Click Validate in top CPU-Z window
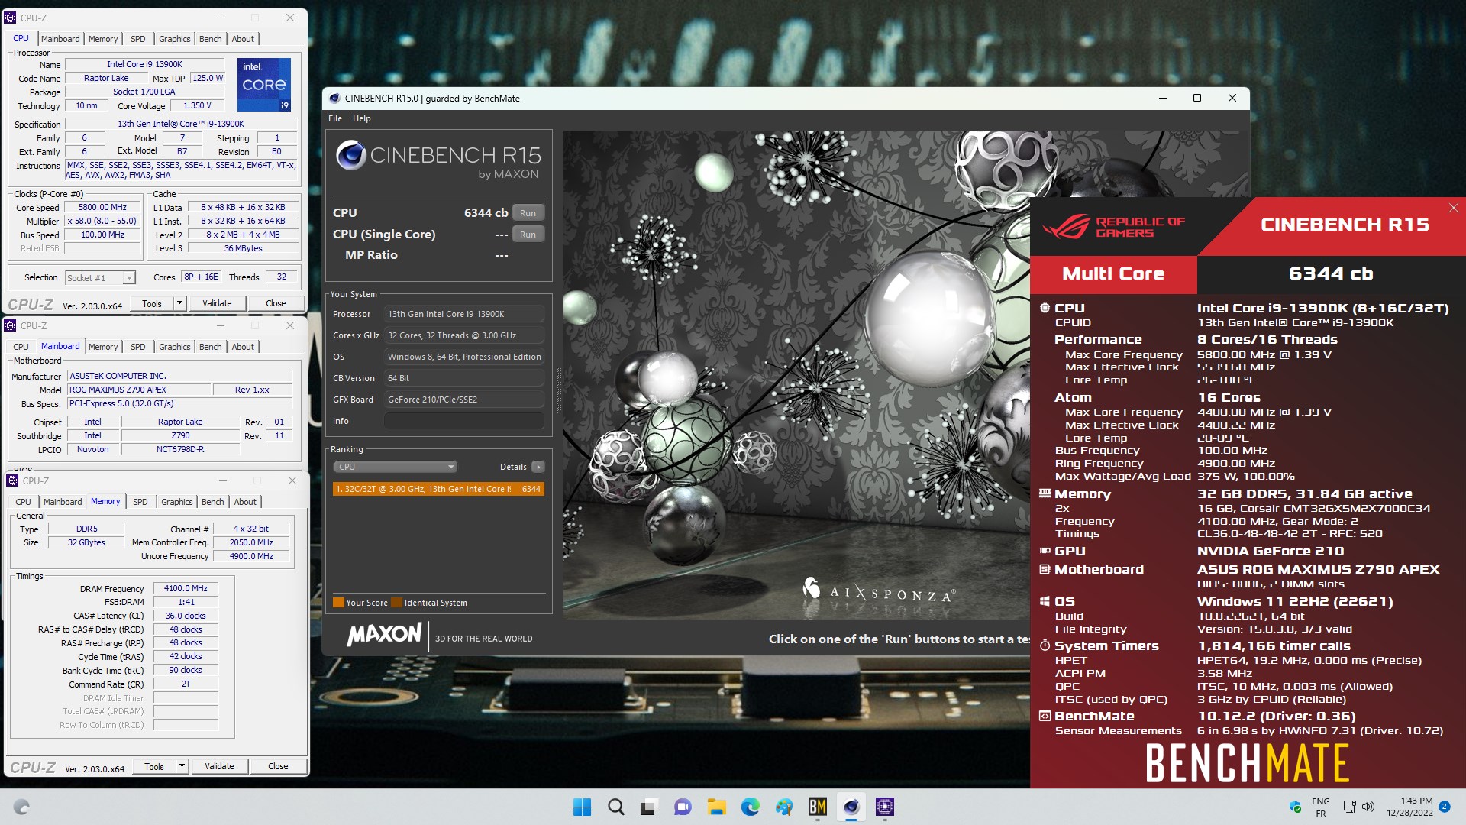This screenshot has width=1466, height=825. (x=217, y=303)
